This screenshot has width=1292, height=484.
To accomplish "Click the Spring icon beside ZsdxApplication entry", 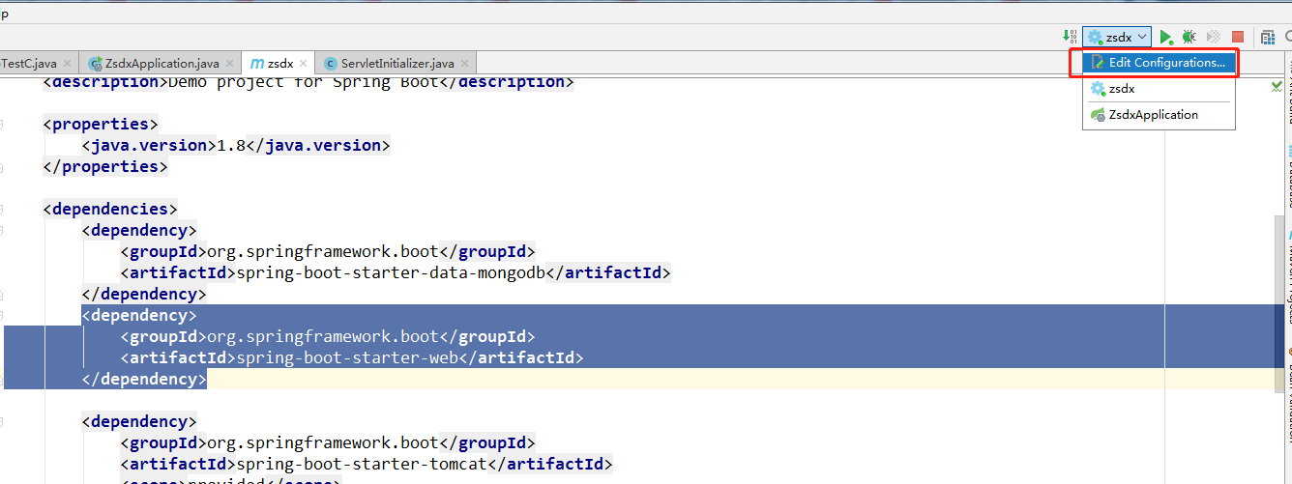I will (1098, 114).
